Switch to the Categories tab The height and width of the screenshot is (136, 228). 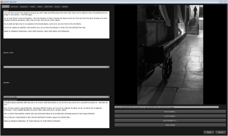[x=24, y=6]
